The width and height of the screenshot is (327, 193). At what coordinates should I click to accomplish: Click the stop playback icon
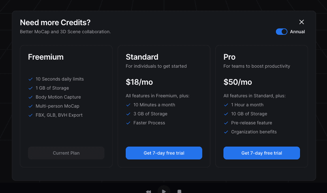[x=179, y=191]
